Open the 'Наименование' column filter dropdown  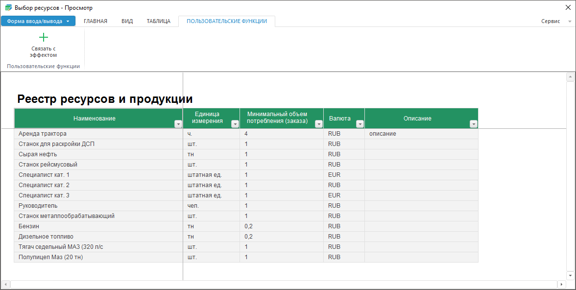click(178, 124)
